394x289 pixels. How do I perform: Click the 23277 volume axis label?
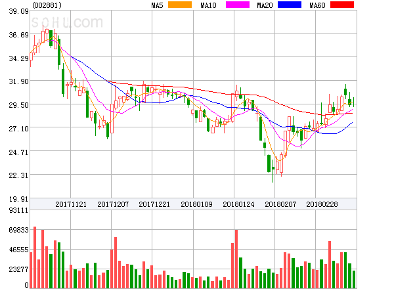click(18, 269)
